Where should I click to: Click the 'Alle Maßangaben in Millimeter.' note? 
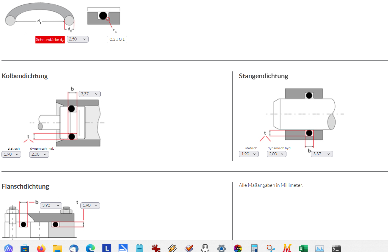point(271,185)
